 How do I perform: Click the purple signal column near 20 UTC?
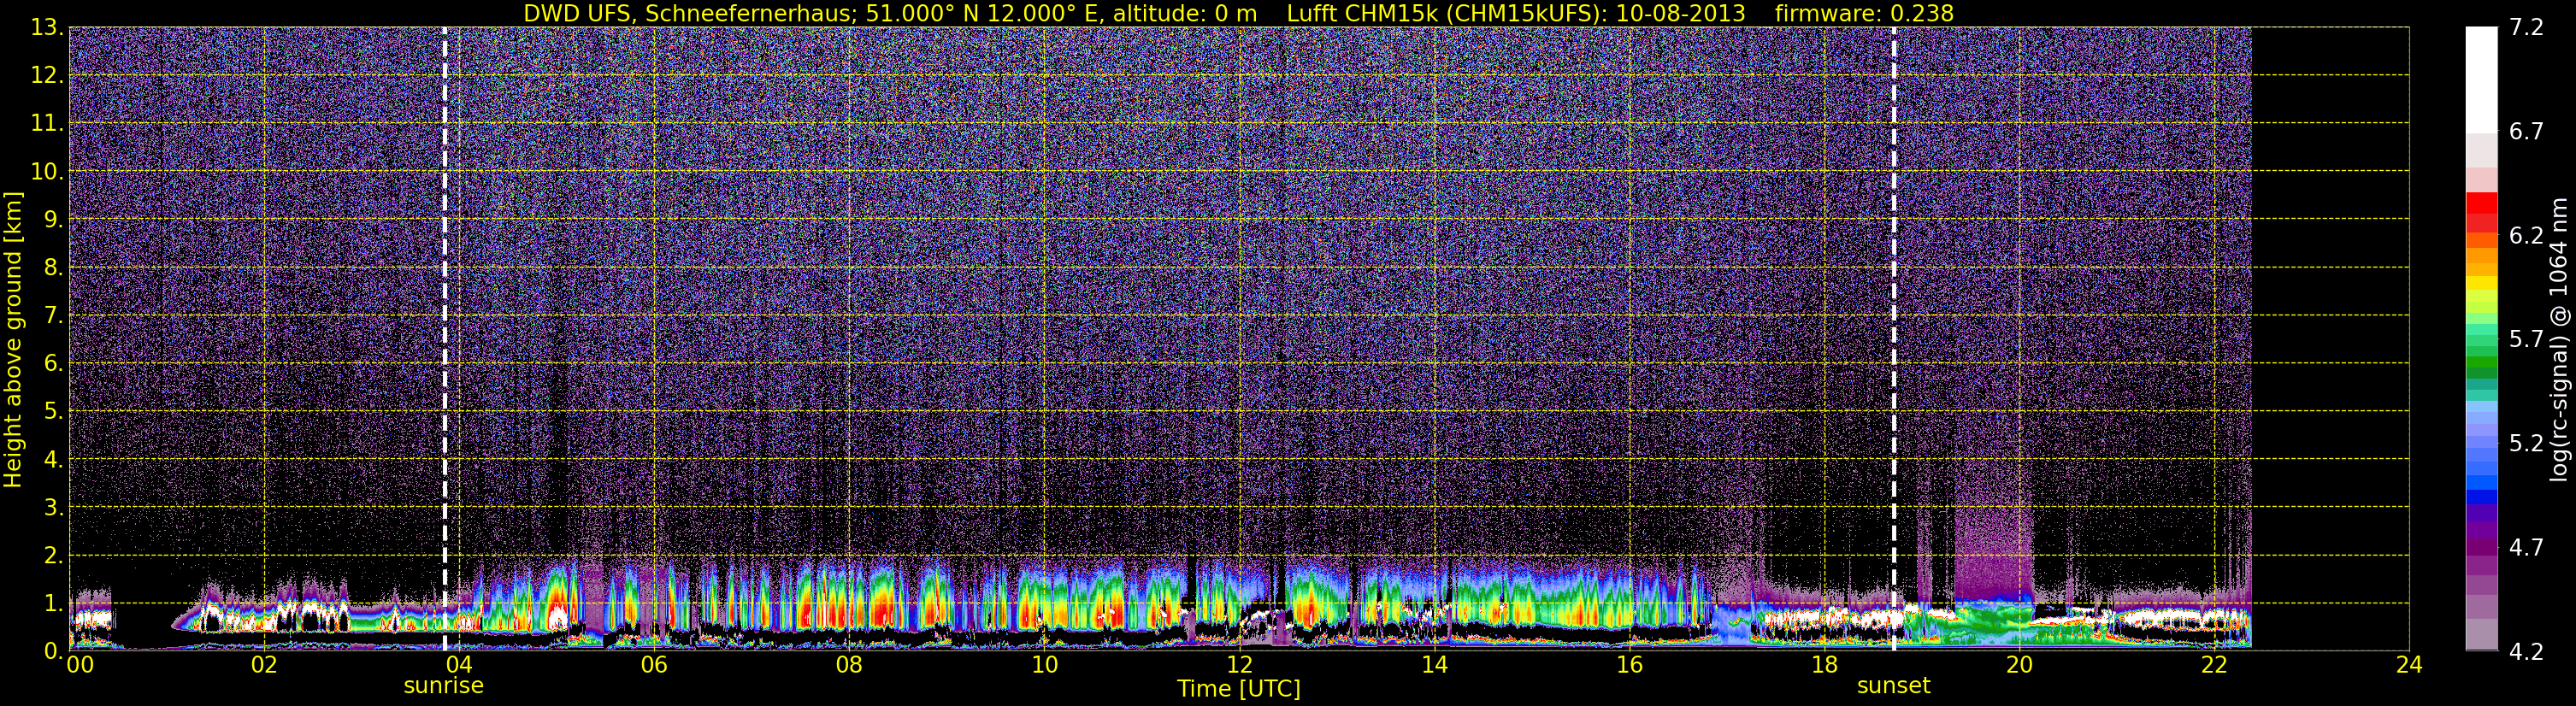tap(1994, 528)
